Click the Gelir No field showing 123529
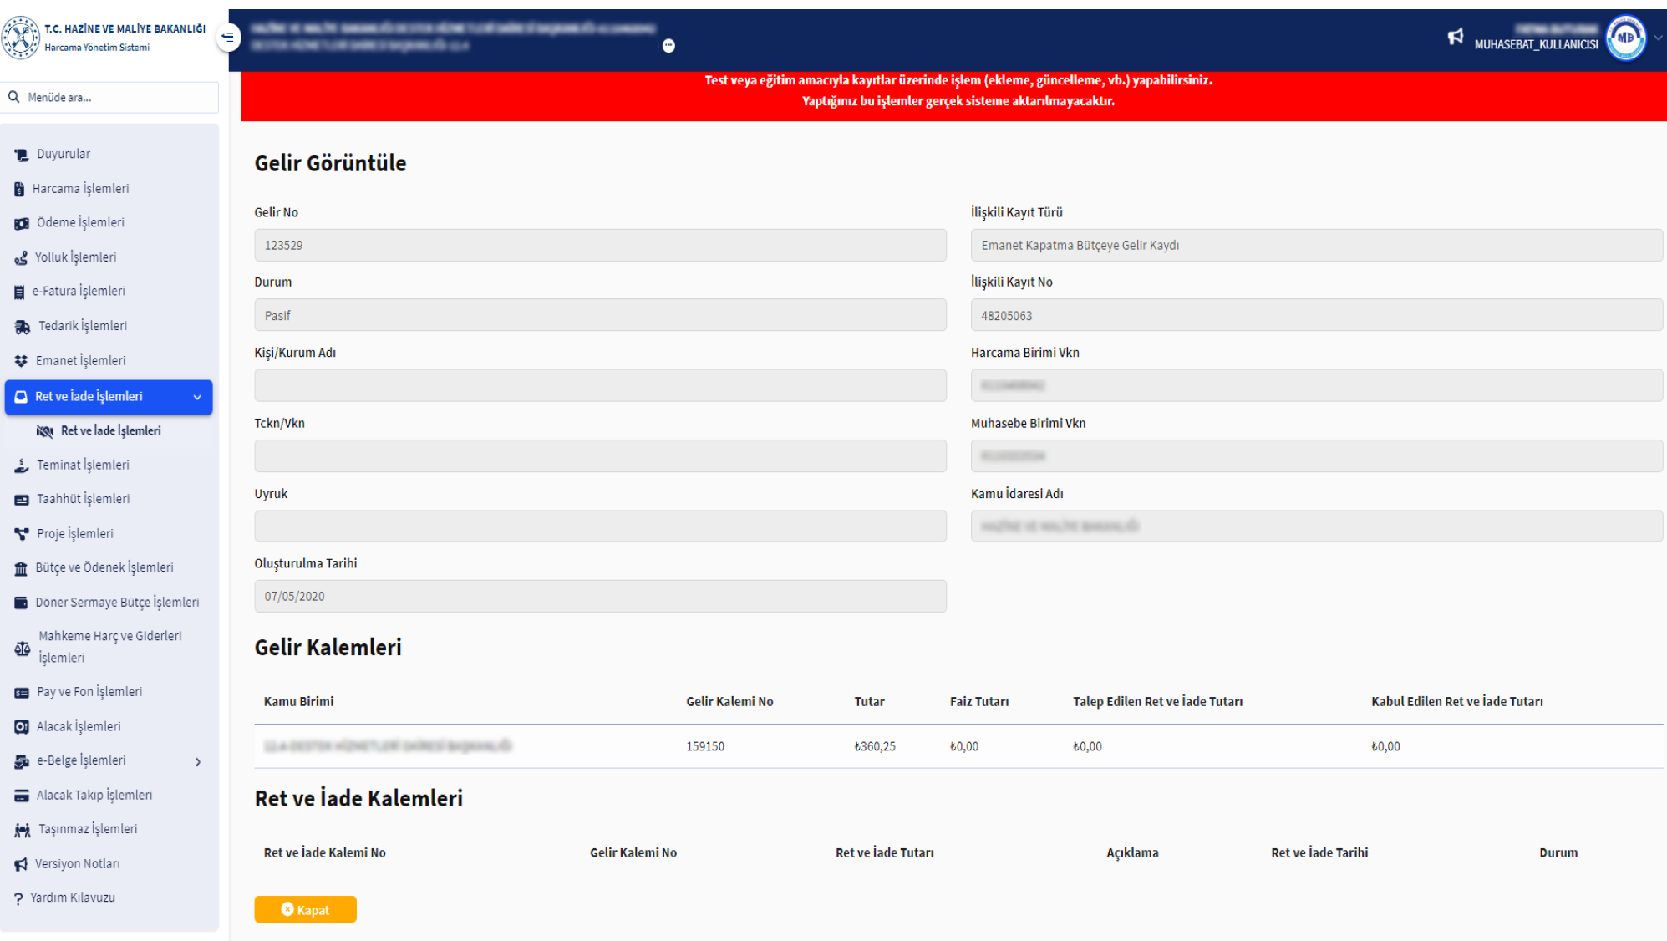1667x941 pixels. click(x=600, y=246)
